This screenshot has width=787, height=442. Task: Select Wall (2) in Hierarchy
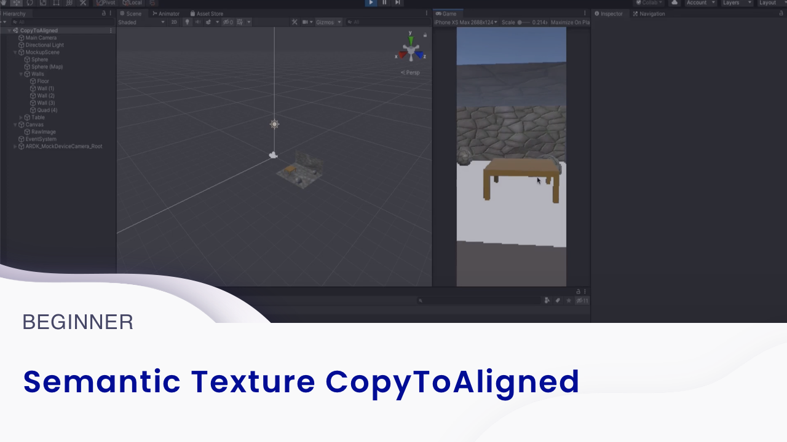point(45,96)
